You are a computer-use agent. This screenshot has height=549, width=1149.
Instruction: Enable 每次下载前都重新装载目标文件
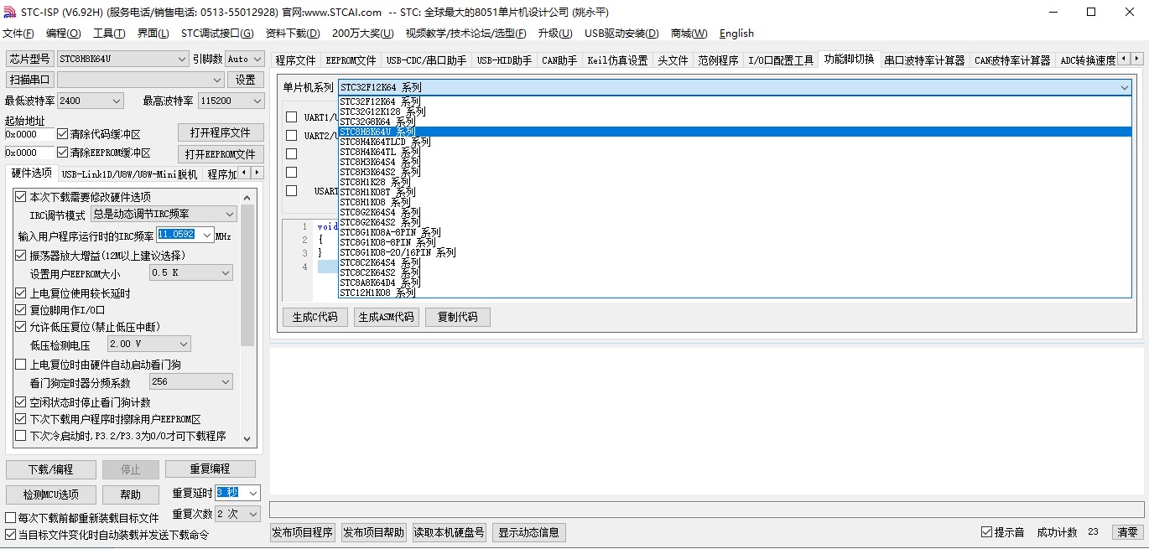(x=11, y=518)
